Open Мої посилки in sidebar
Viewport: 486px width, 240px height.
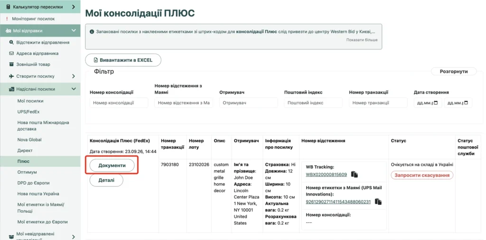[30, 101]
